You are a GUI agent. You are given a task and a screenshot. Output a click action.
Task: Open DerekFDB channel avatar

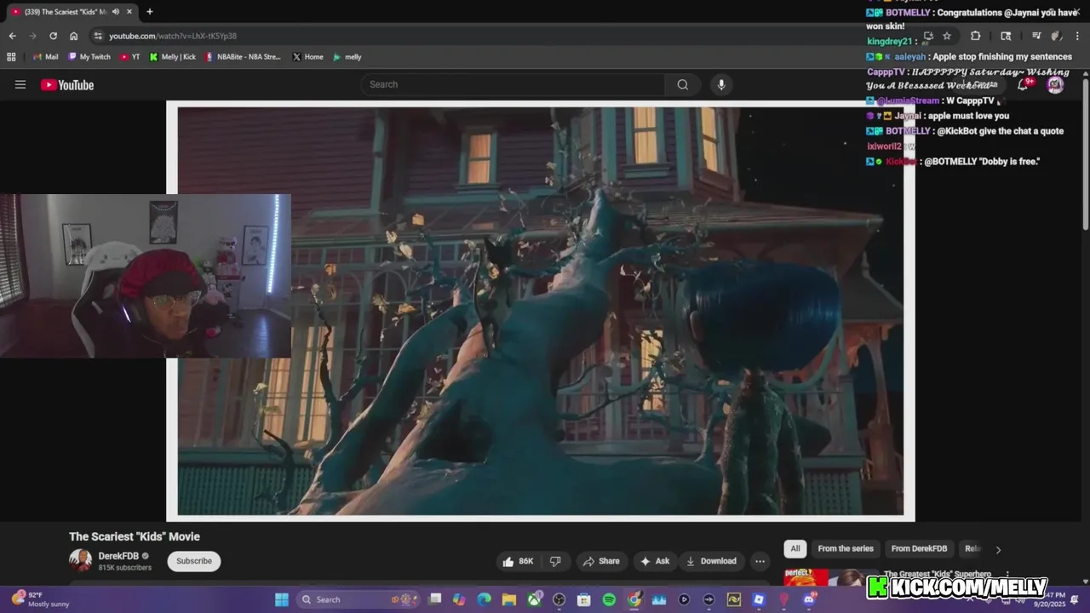[x=80, y=560]
